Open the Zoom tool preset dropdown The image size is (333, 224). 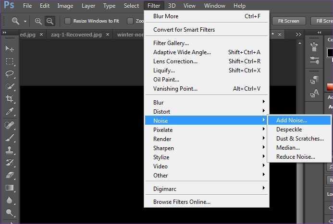(x=25, y=21)
